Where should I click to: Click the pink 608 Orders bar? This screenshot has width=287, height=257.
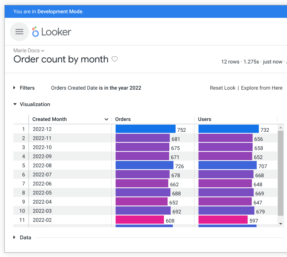[x=140, y=220]
